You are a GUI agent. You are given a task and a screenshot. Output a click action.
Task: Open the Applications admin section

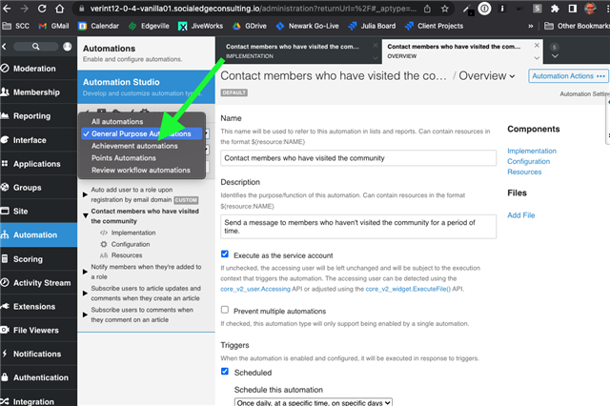(38, 164)
